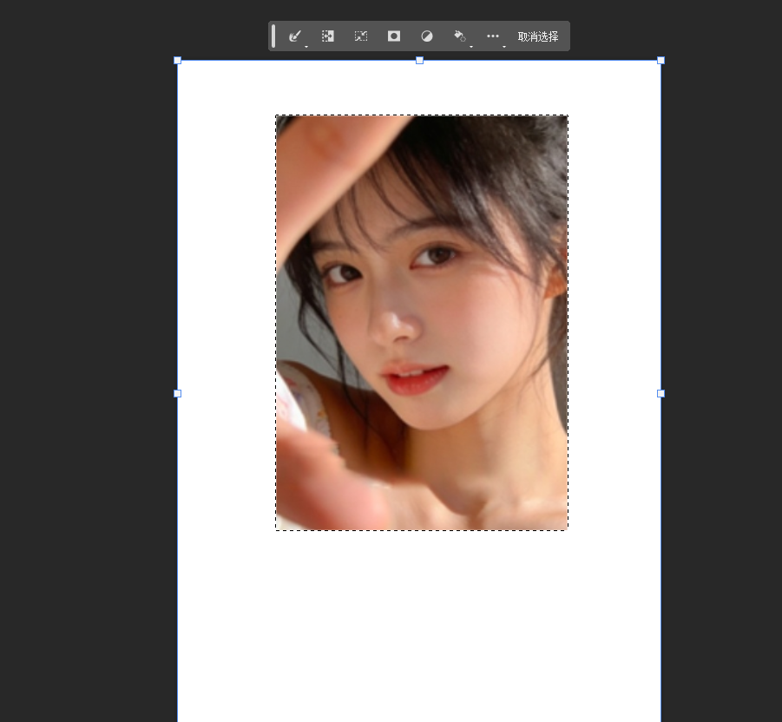
Task: Open the modify selection brush options
Action: tap(295, 36)
